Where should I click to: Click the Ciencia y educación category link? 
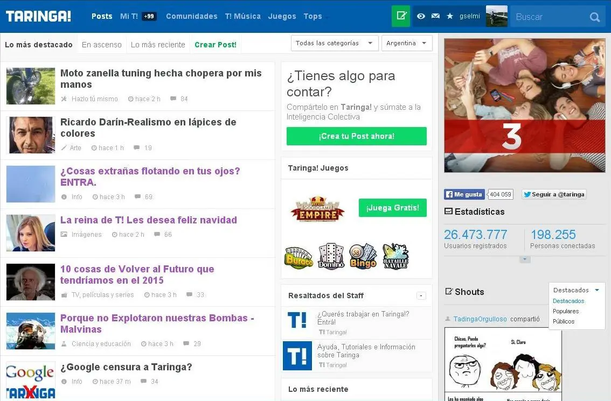[x=101, y=344]
